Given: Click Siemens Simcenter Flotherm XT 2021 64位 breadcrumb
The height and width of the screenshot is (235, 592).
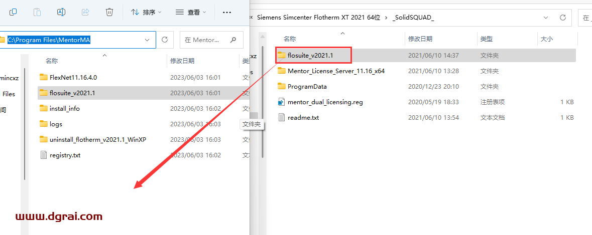Looking at the screenshot, I should point(318,18).
